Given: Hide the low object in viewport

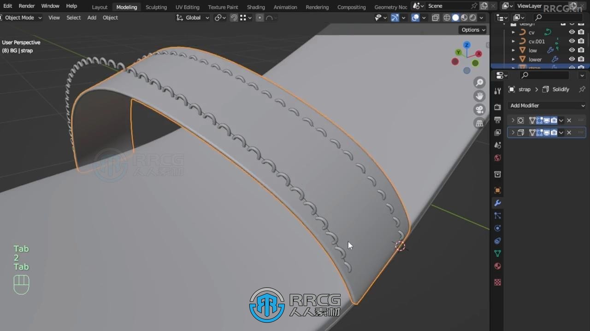Looking at the screenshot, I should click(572, 50).
